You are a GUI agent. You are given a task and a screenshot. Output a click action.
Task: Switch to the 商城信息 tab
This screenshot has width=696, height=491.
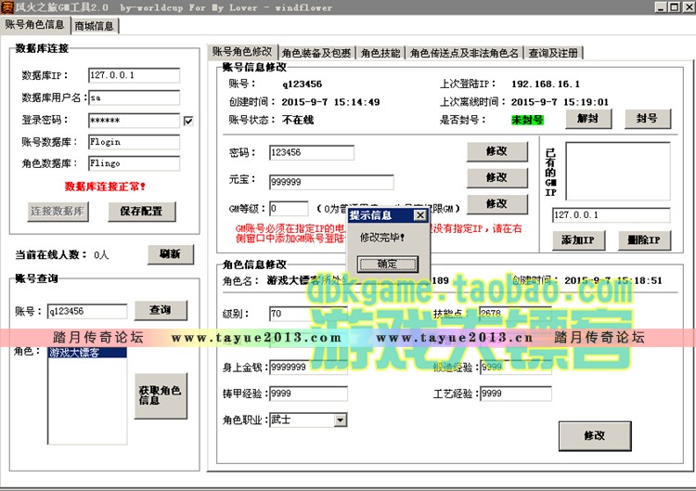pos(94,26)
